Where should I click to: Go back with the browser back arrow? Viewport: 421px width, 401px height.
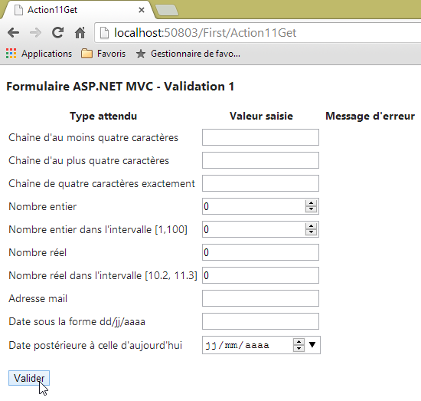click(14, 33)
